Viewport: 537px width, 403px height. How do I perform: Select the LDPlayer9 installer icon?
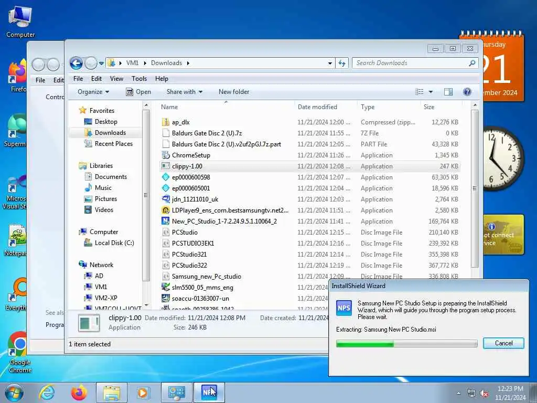click(165, 210)
